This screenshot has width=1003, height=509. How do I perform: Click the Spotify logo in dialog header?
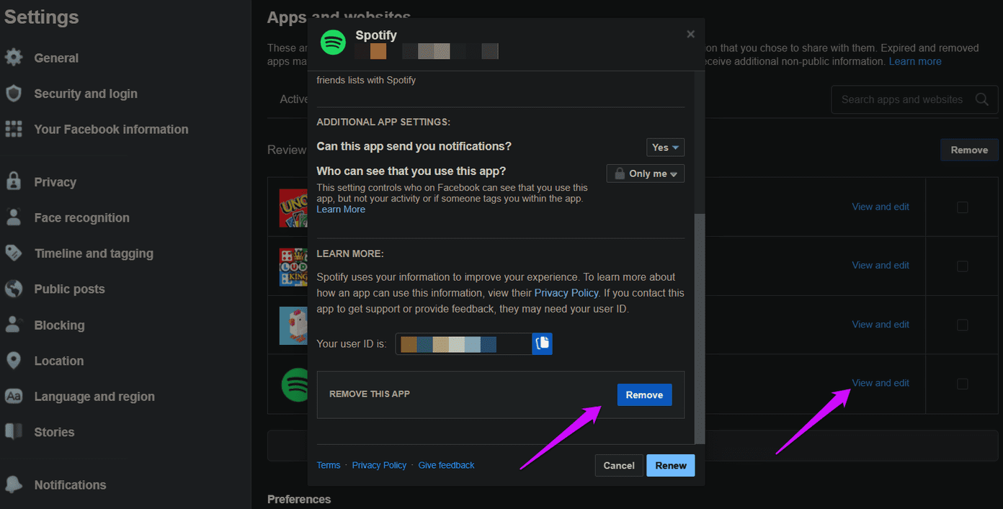tap(333, 42)
